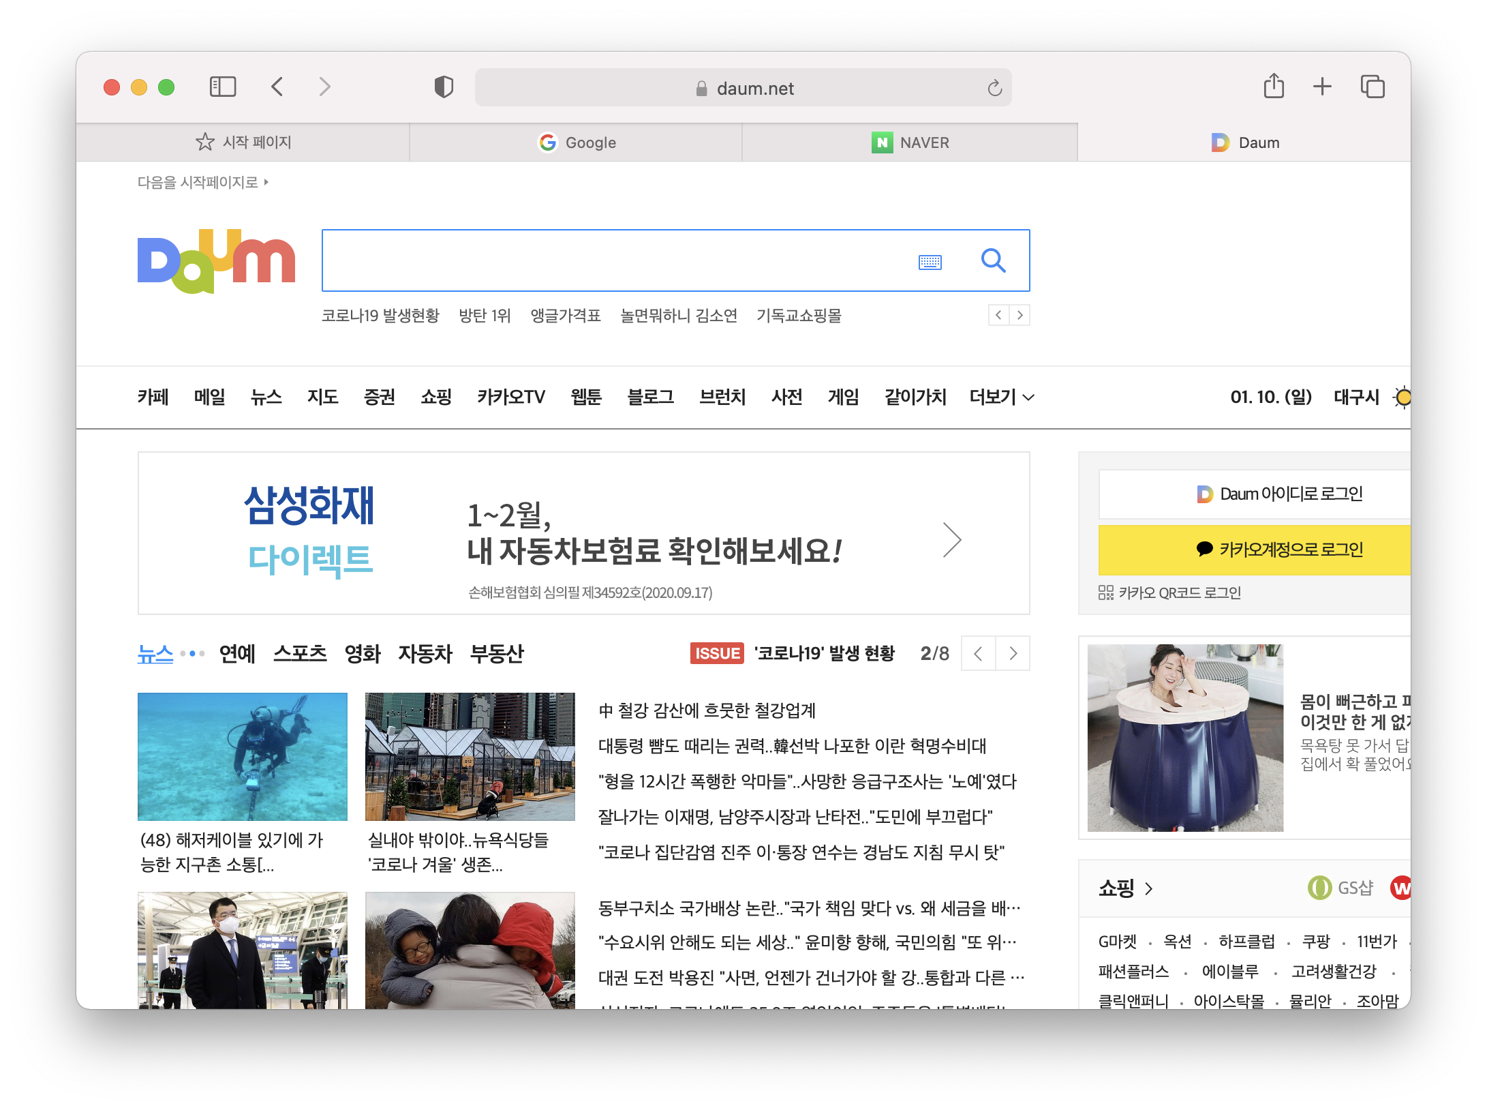Select the 스포츠 news category tab
The image size is (1487, 1110).
pyautogui.click(x=300, y=653)
